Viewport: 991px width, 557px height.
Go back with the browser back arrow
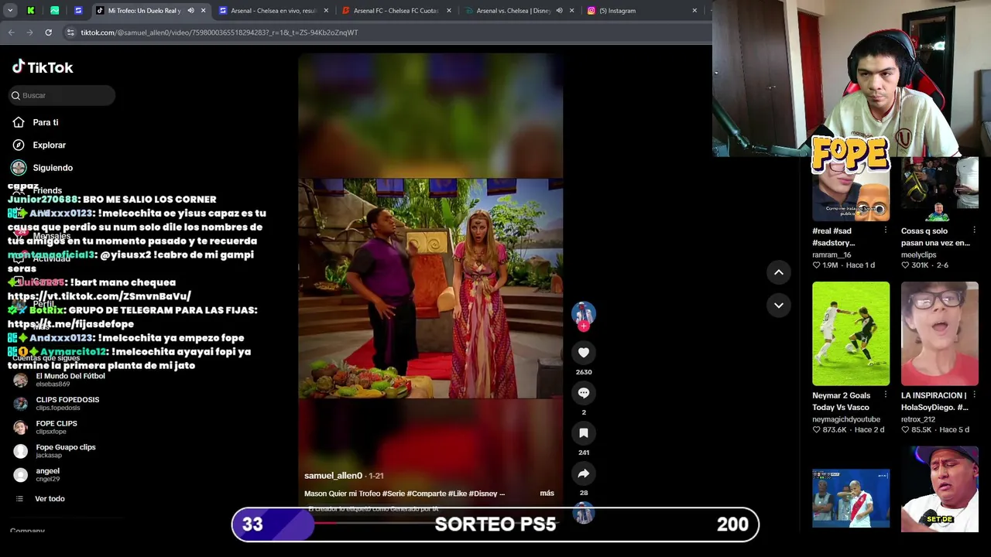click(x=11, y=32)
